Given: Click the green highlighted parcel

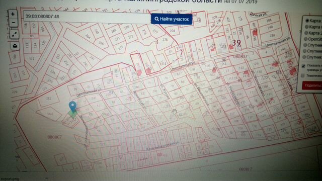Looking at the screenshot, I should pyautogui.click(x=72, y=114).
